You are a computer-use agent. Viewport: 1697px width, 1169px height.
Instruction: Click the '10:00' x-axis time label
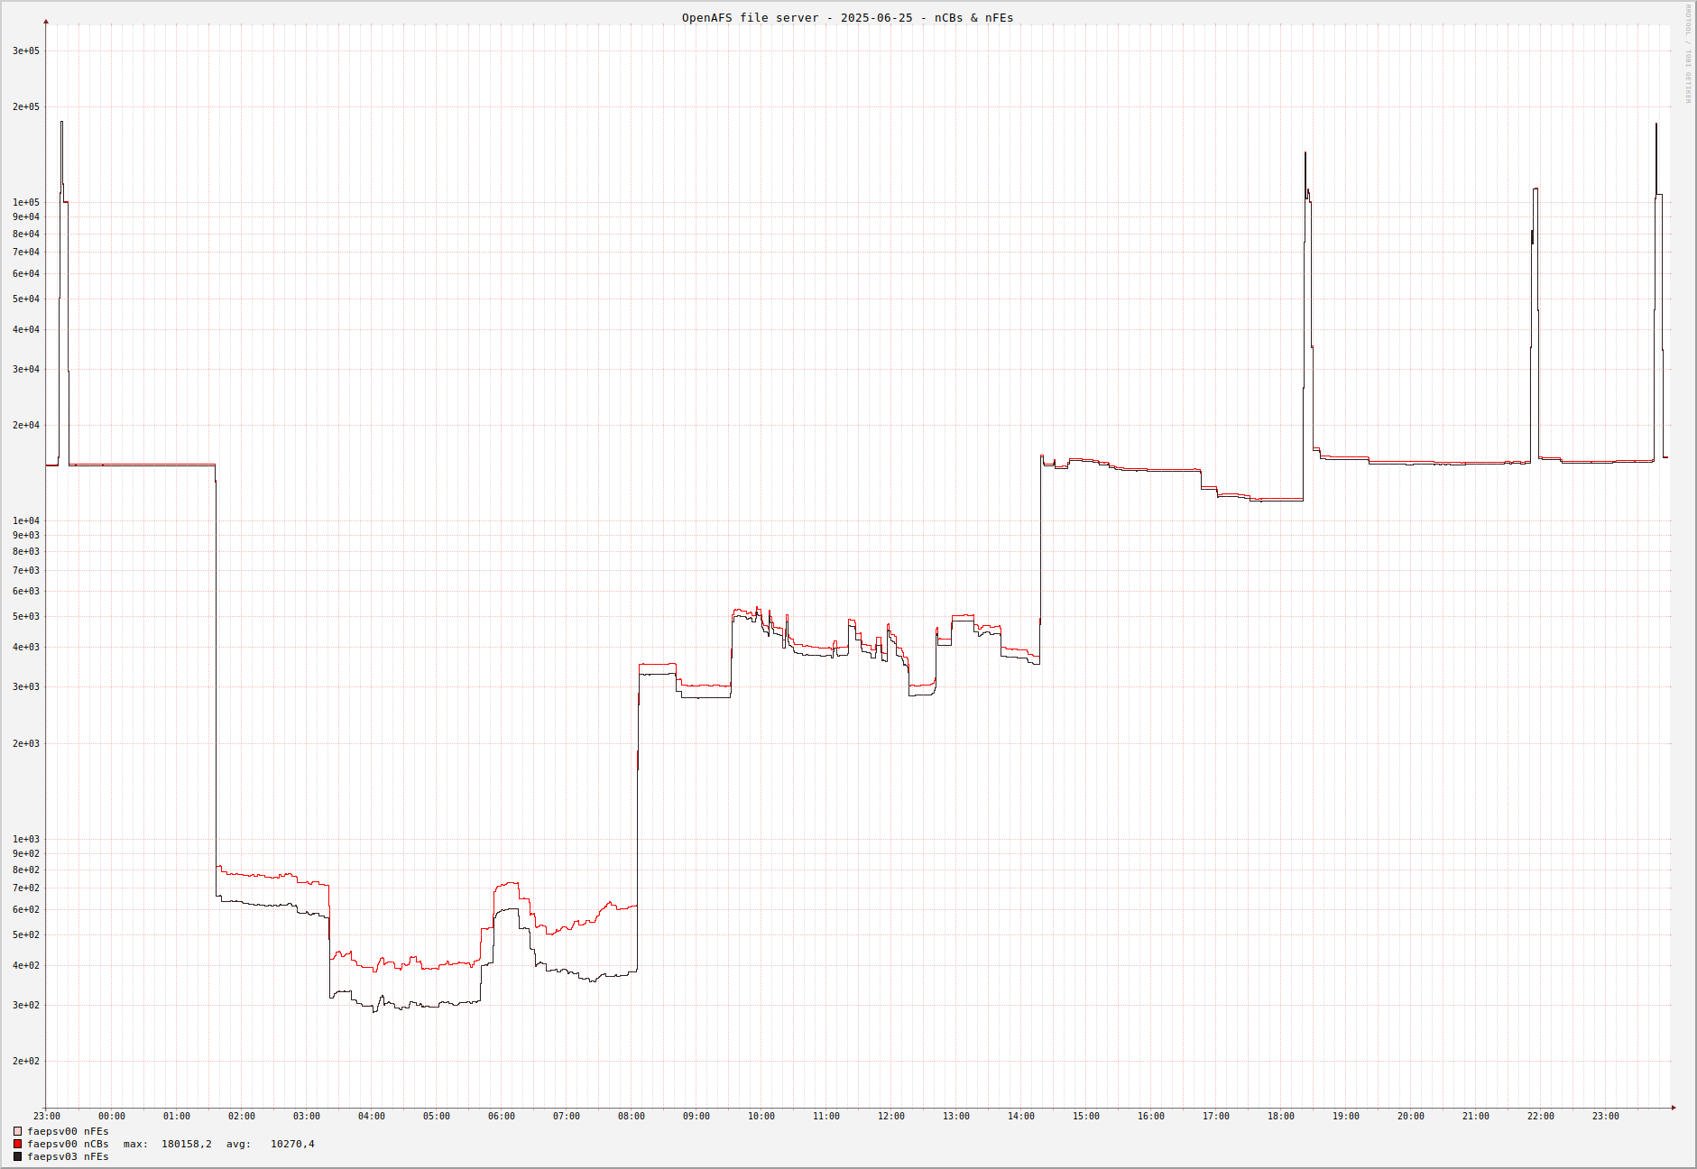pyautogui.click(x=761, y=1116)
